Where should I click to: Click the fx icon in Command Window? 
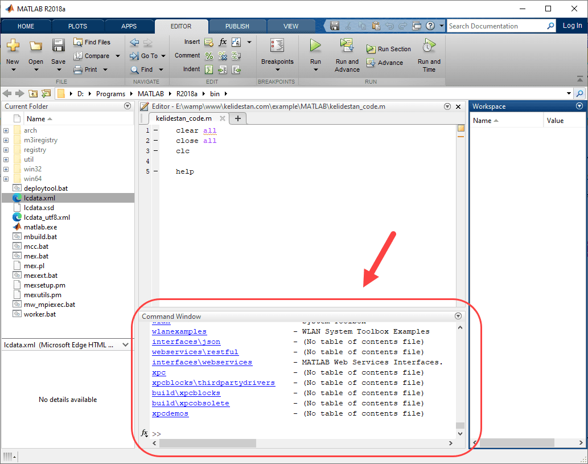tap(145, 433)
